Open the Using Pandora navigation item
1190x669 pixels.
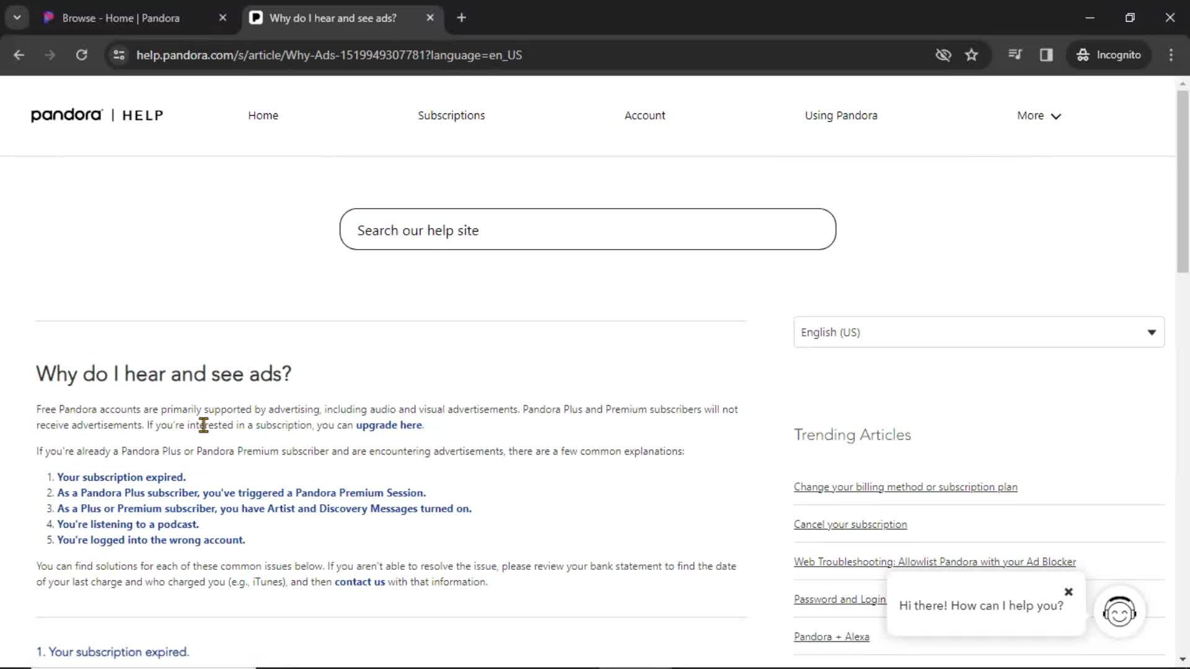pos(841,116)
